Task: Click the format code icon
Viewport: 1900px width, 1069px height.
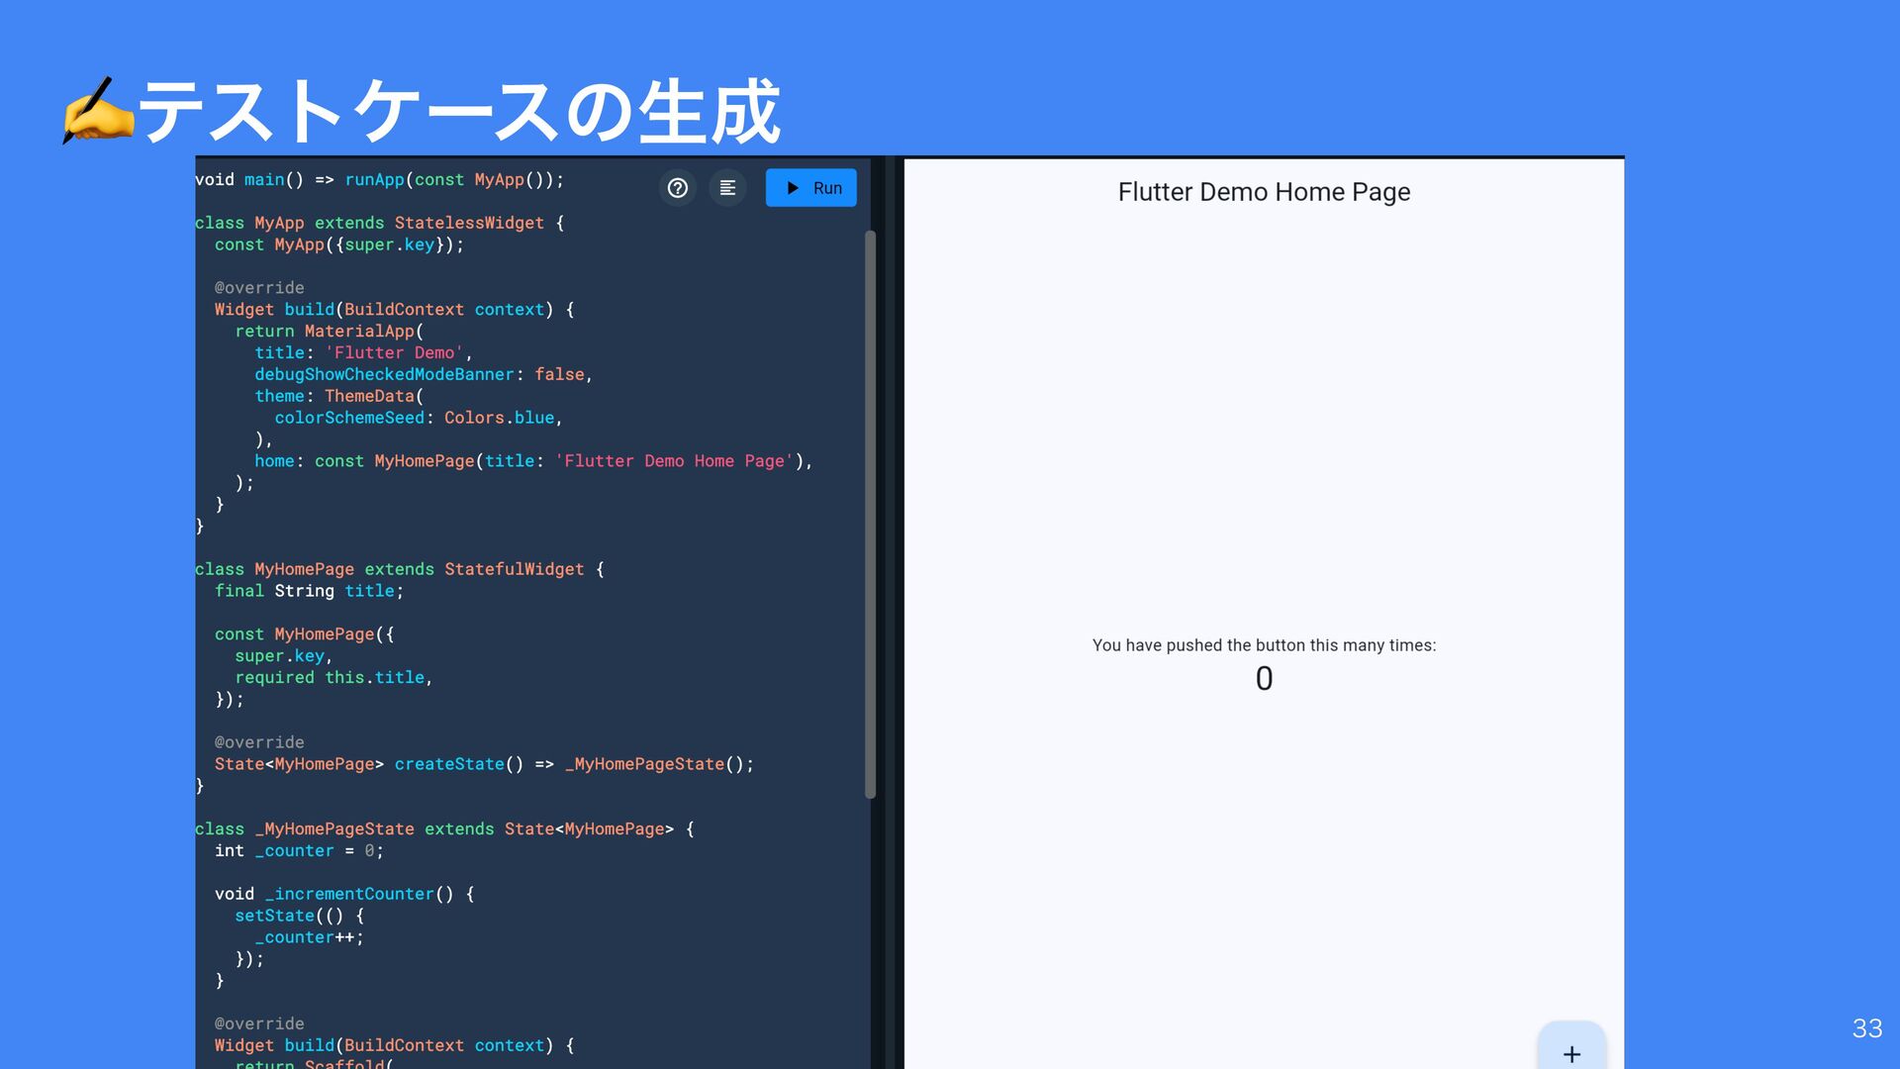Action: tap(727, 188)
